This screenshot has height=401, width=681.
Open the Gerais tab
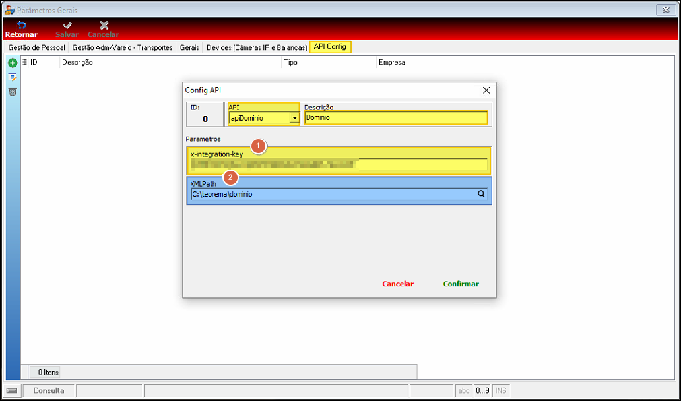189,47
